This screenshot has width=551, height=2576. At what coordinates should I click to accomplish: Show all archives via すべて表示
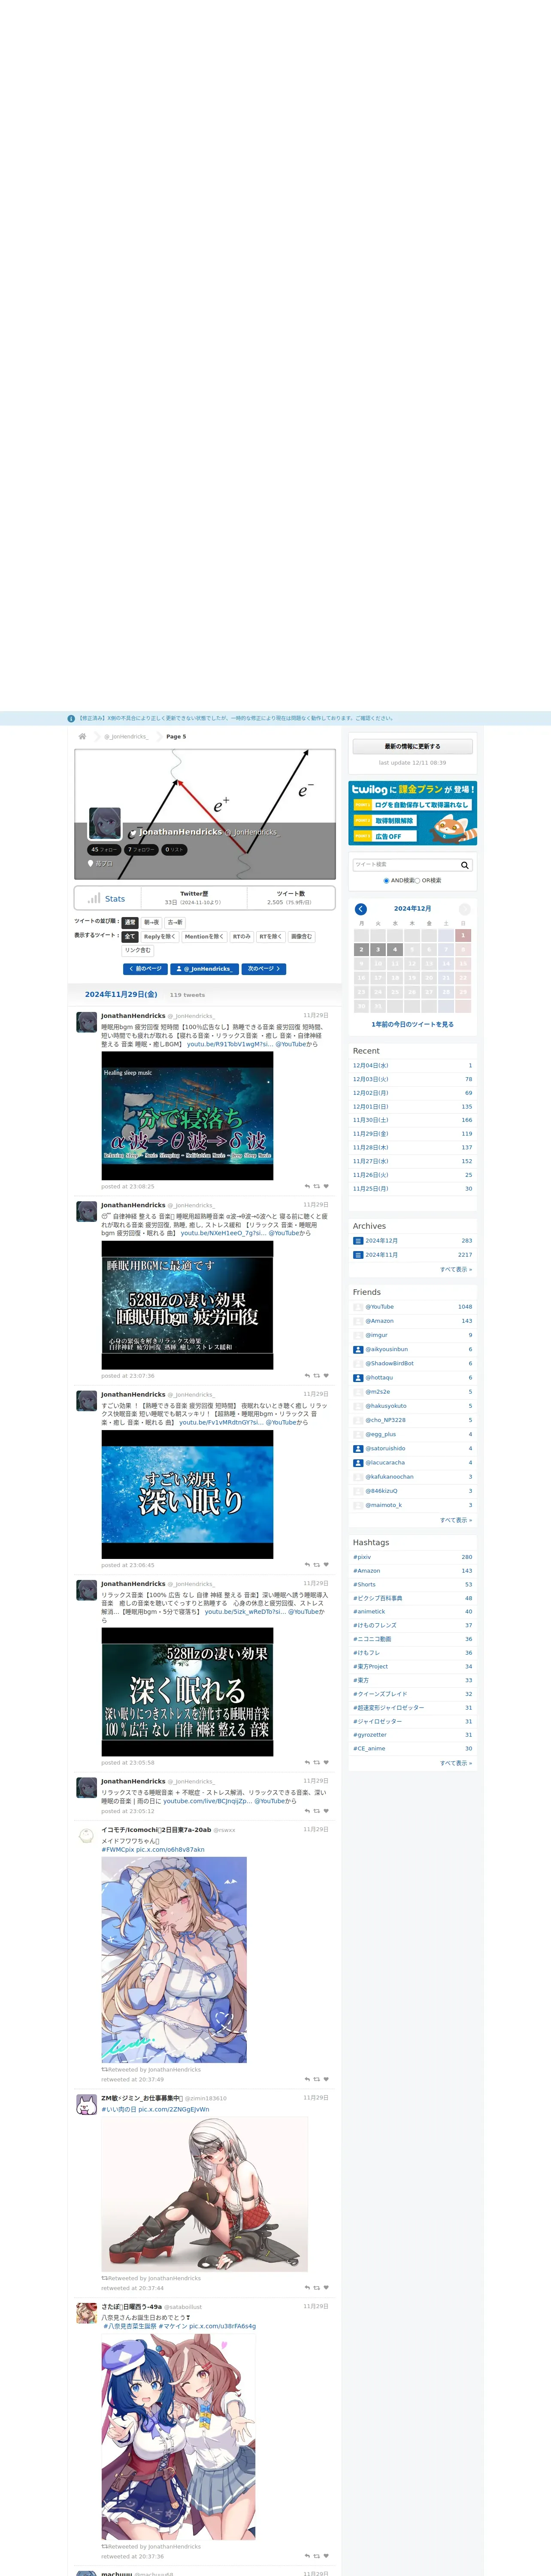(456, 1269)
